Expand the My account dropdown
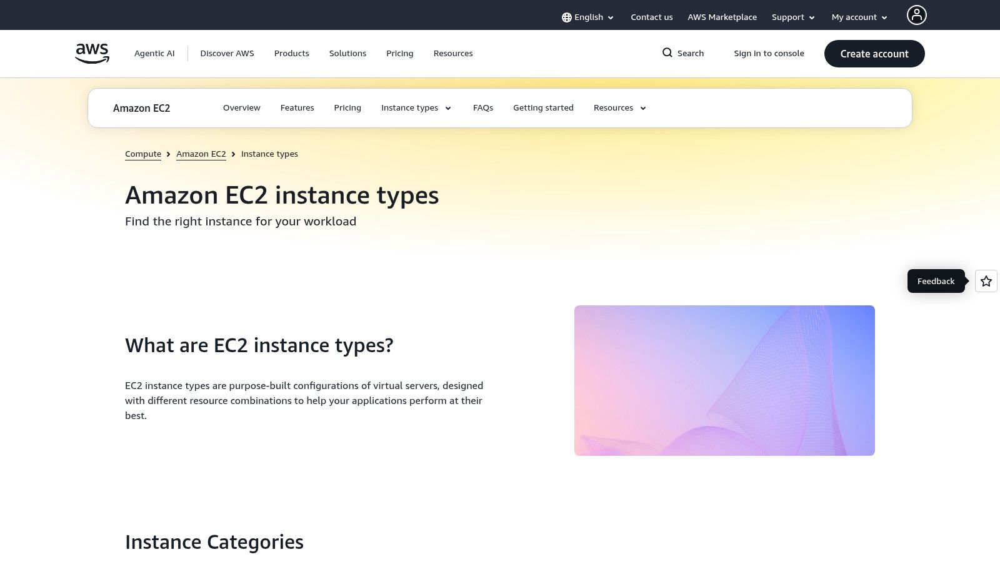Screen dimensions: 1000x562 pyautogui.click(x=858, y=17)
